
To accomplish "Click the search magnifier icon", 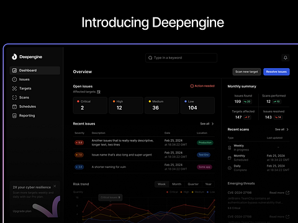I will [150, 58].
